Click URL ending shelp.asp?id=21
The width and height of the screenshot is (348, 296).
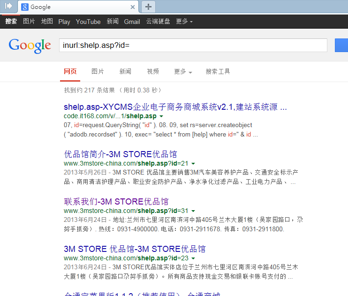coord(126,163)
